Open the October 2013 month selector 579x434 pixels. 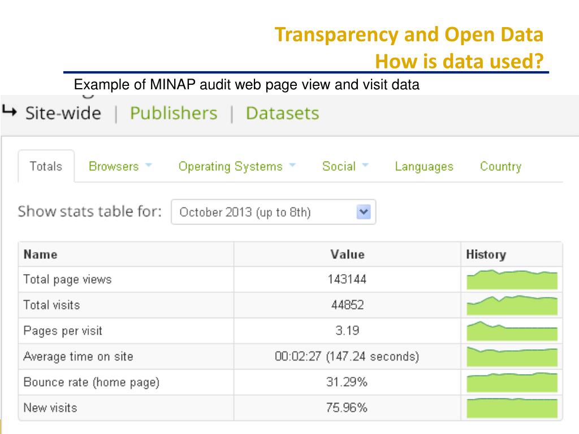pyautogui.click(x=273, y=212)
